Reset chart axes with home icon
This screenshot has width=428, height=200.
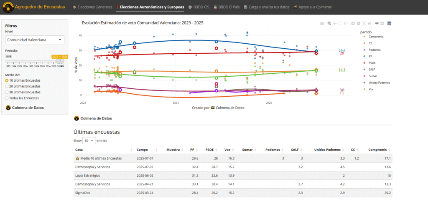369,23
